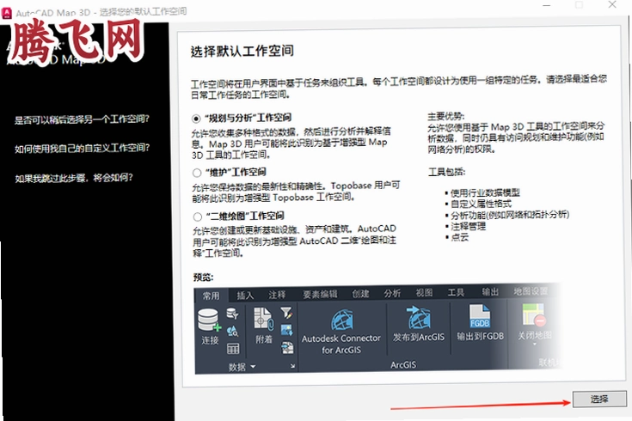Open link 如果我跳过此步骤, 将会如何?
Image resolution: width=632 pixels, height=421 pixels.
point(74,178)
